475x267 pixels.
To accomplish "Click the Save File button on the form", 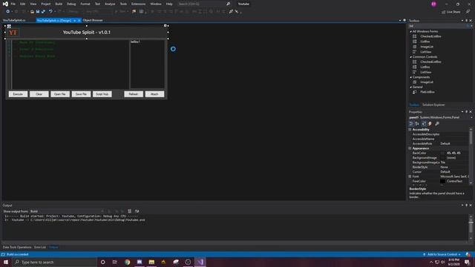I will tap(81, 94).
